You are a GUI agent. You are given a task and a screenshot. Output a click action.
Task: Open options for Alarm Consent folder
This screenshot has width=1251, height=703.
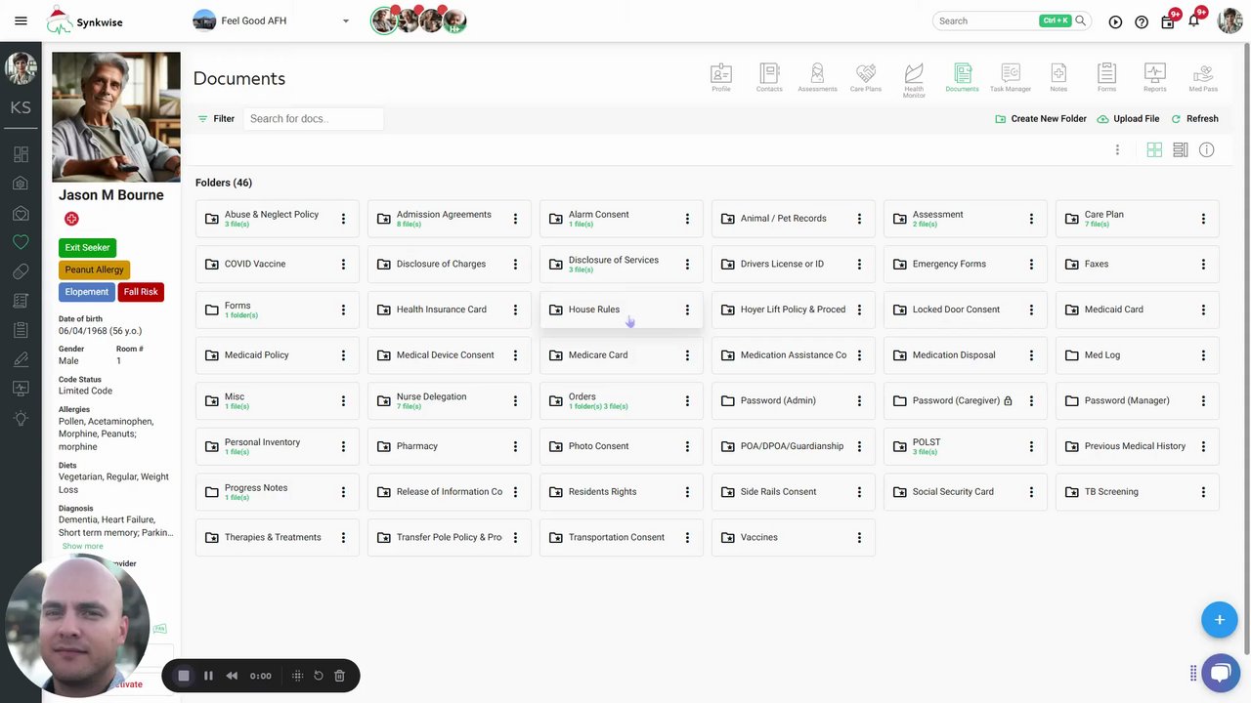pyautogui.click(x=687, y=219)
